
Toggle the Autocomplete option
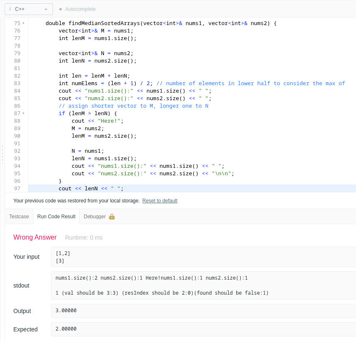tap(77, 9)
